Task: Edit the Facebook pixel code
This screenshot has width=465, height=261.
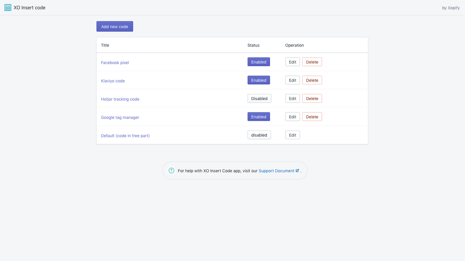Action: coord(292,62)
